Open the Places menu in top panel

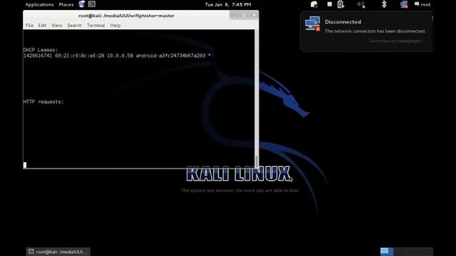66,4
